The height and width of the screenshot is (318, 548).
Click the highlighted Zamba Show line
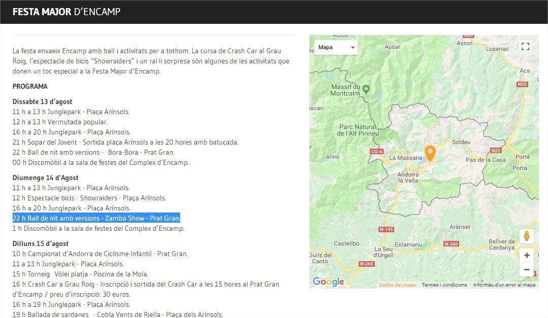pos(96,218)
